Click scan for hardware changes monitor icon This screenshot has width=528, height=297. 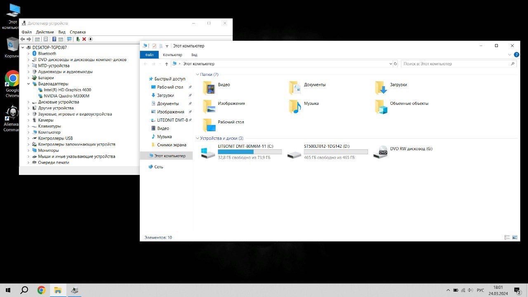(69, 39)
